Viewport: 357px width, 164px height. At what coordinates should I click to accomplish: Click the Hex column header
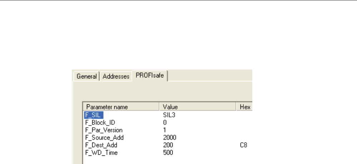click(244, 107)
